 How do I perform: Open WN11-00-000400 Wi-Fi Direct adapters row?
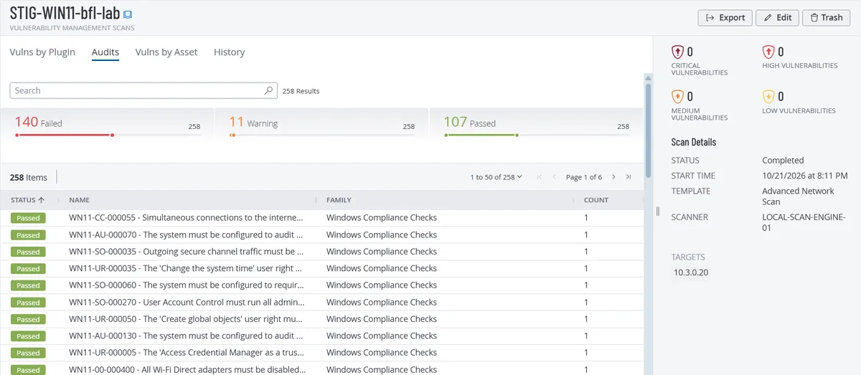tap(322, 369)
